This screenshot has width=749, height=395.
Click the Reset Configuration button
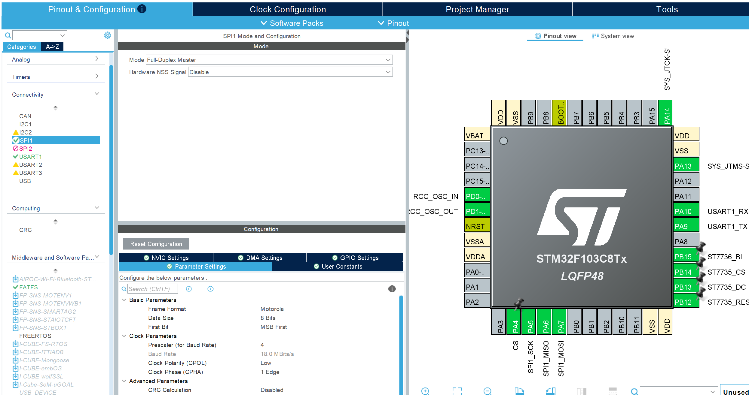156,244
